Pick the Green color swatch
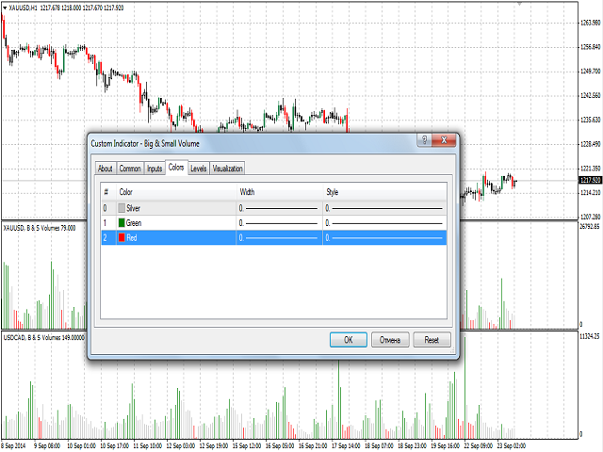The height and width of the screenshot is (452, 603). pyautogui.click(x=122, y=223)
